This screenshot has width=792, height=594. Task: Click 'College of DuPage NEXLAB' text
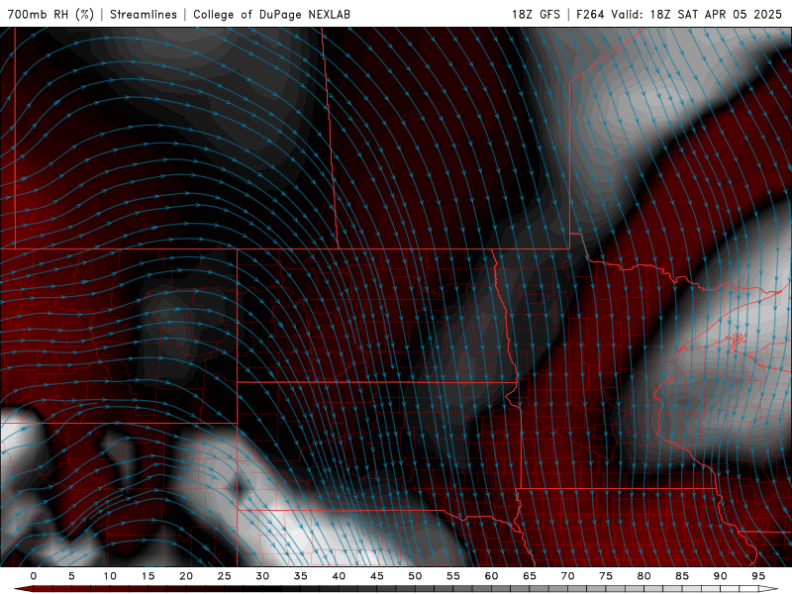click(x=271, y=14)
